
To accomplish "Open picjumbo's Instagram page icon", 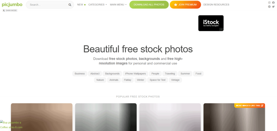I will [269, 3].
